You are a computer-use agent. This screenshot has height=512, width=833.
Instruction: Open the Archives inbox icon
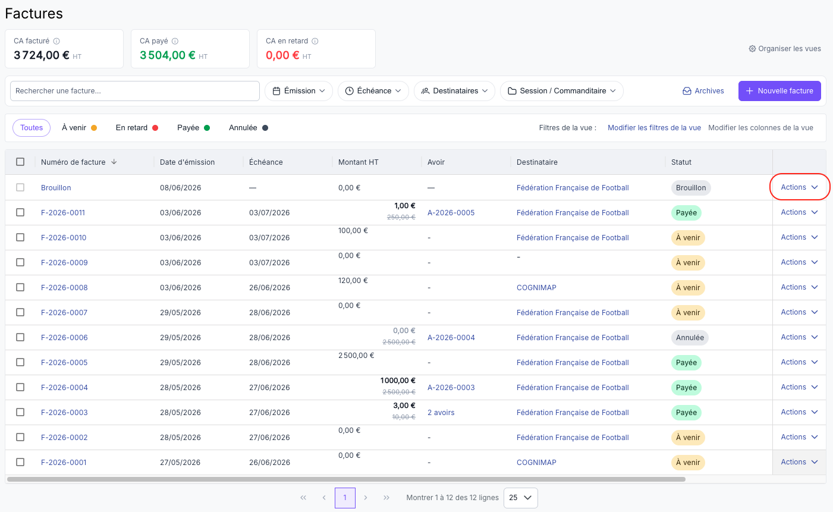[687, 91]
